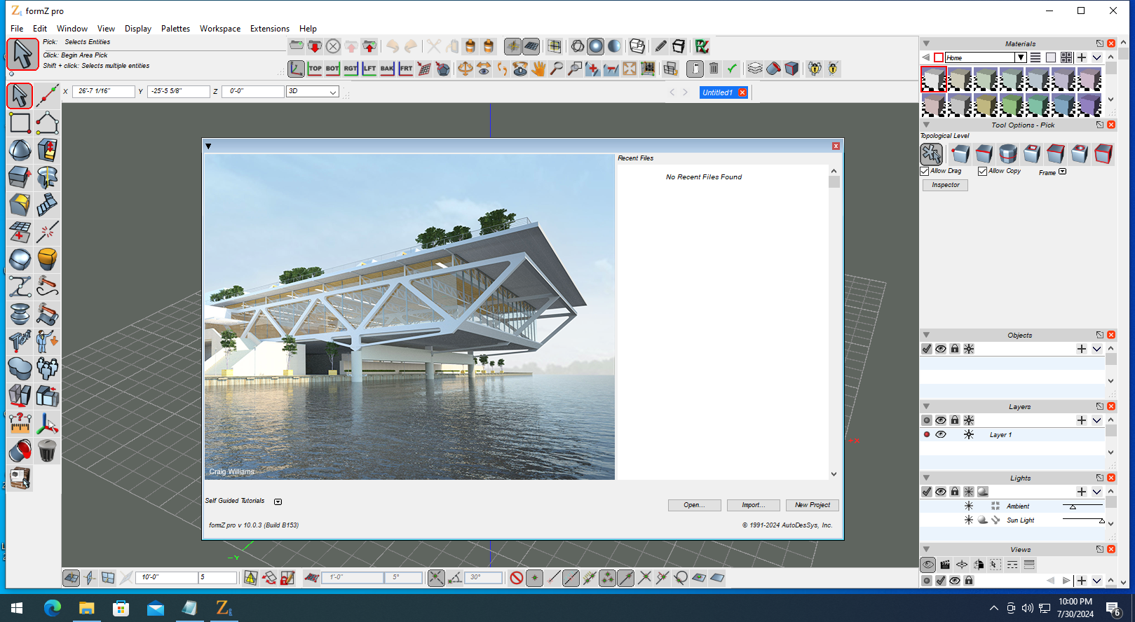Expand the Self Guided Tutorials dropdown
Image resolution: width=1135 pixels, height=622 pixels.
[278, 502]
